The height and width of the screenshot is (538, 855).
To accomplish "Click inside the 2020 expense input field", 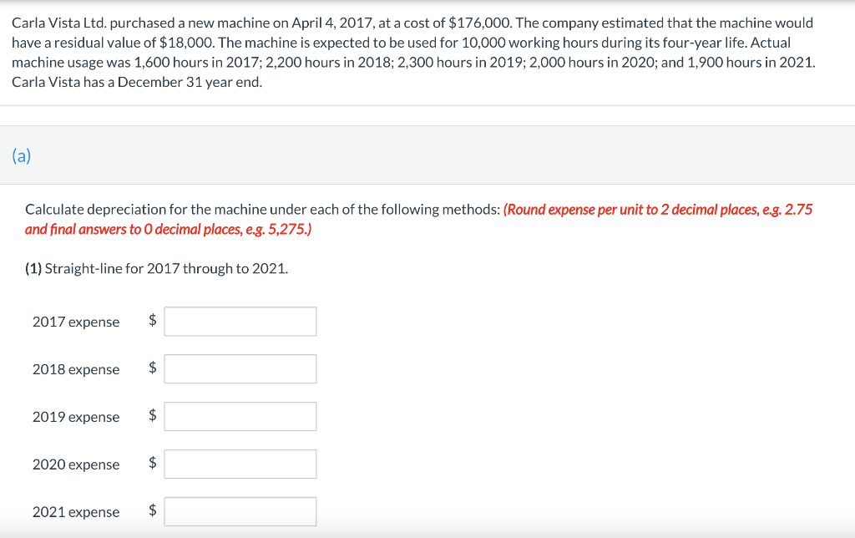I will (240, 464).
